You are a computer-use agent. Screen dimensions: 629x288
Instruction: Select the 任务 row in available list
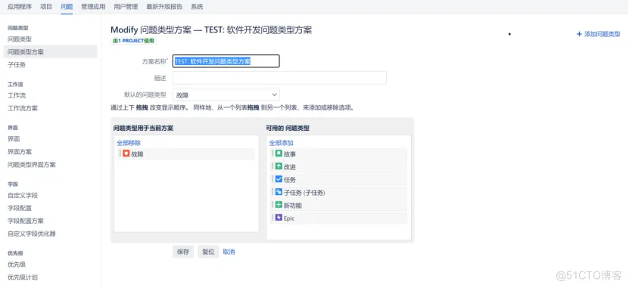(x=338, y=179)
